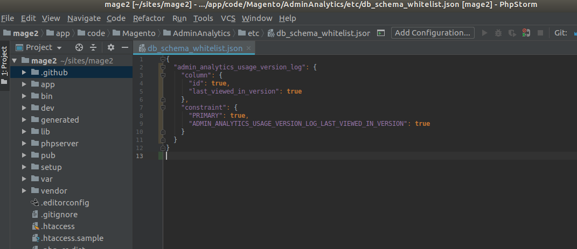Open the Window menu
This screenshot has width=577, height=249.
pos(257,18)
